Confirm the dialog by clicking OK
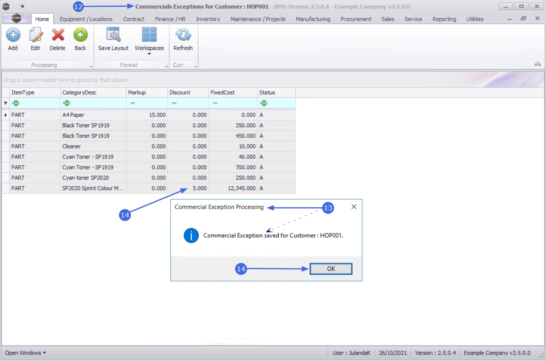 331,269
